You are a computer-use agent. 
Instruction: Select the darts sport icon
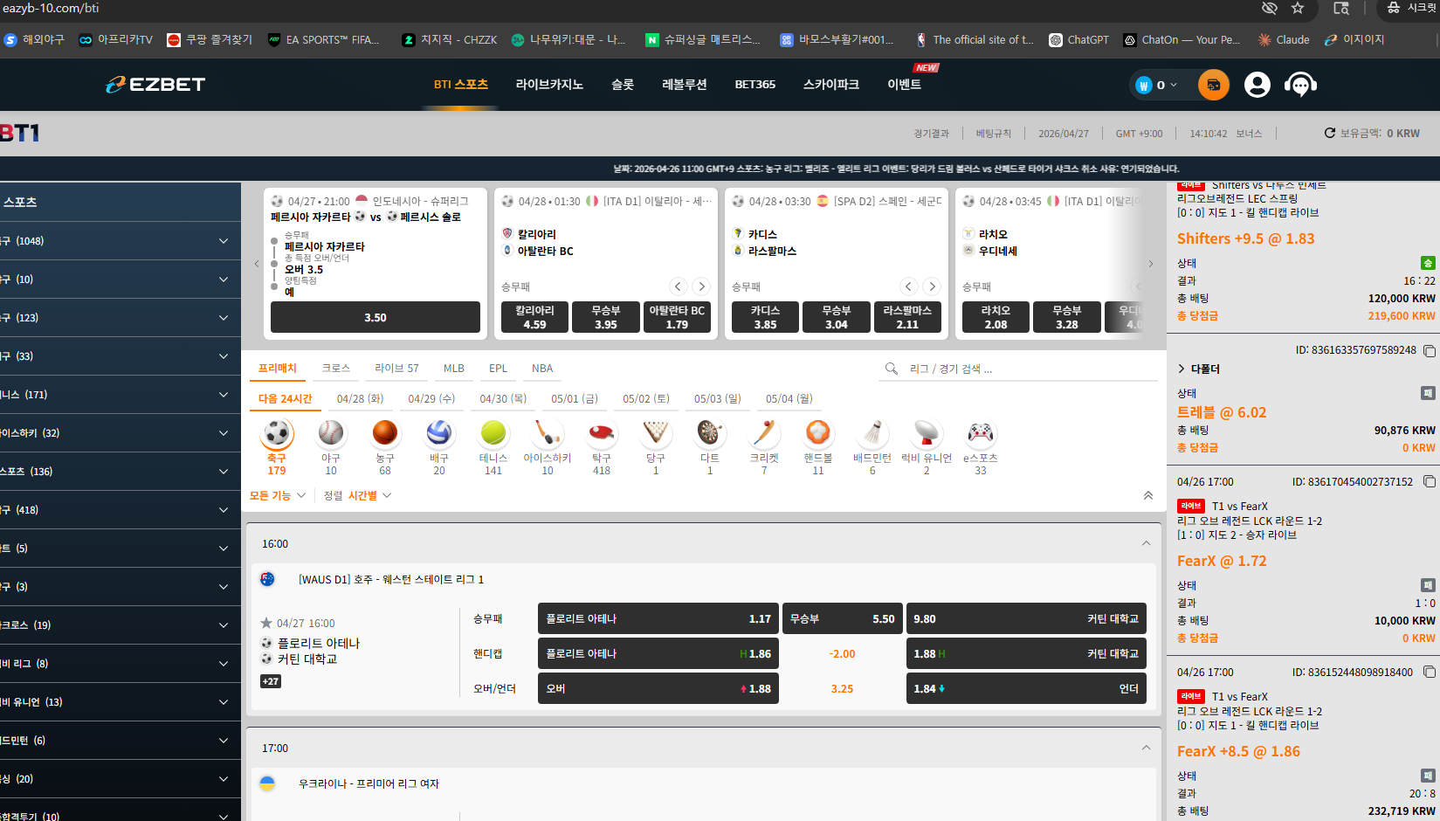coord(709,433)
